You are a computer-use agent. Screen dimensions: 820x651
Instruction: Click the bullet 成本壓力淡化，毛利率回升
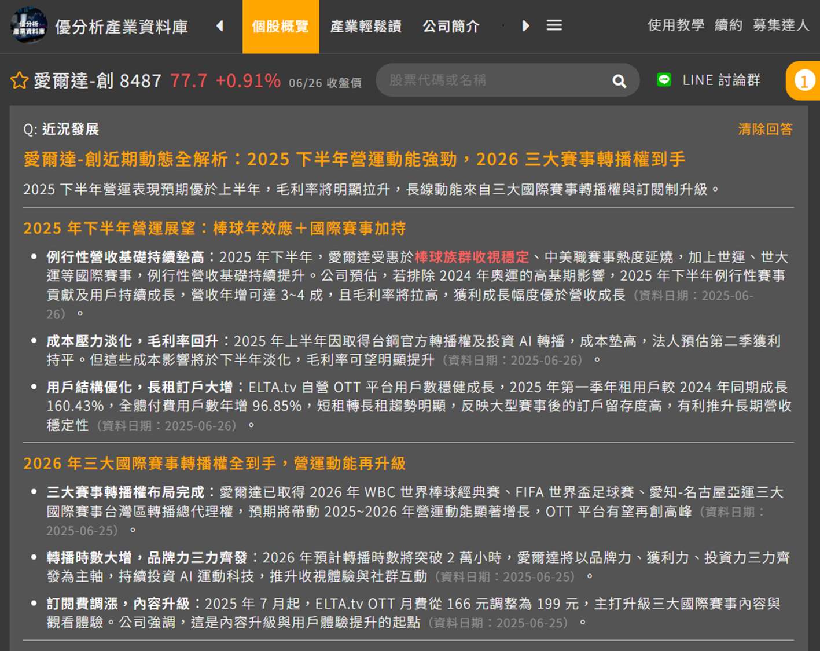click(x=133, y=341)
